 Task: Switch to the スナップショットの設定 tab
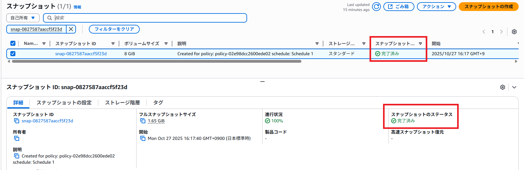(64, 103)
